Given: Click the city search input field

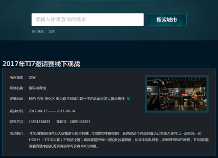Looking at the screenshot, I should (x=88, y=19).
